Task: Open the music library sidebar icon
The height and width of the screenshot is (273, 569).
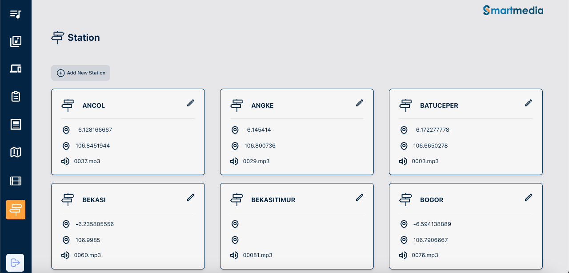Action: (16, 41)
